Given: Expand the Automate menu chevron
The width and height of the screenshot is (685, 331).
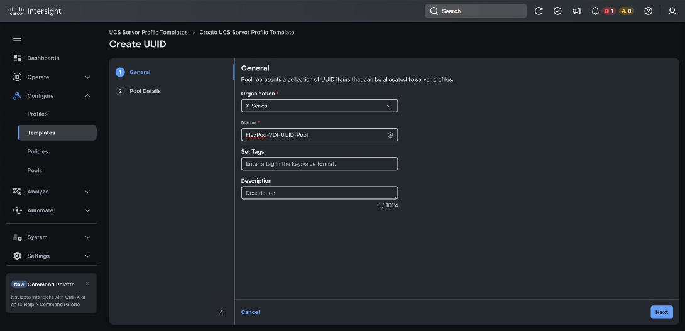Looking at the screenshot, I should click(87, 210).
